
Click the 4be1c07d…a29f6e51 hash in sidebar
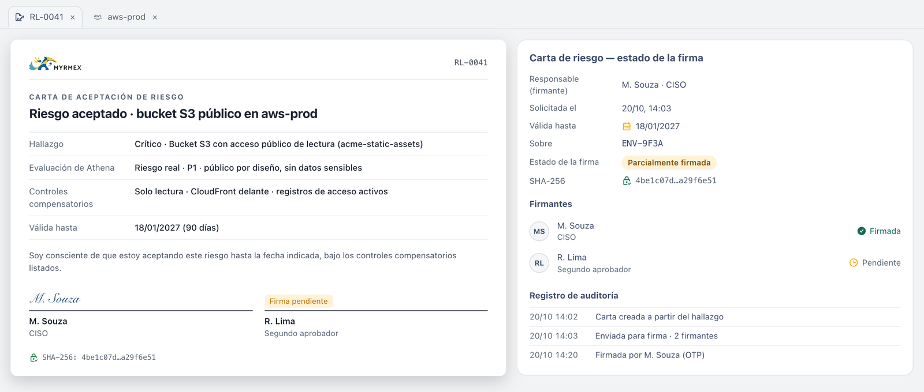tap(676, 180)
